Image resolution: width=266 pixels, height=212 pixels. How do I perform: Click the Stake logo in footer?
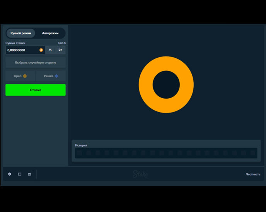click(x=140, y=174)
